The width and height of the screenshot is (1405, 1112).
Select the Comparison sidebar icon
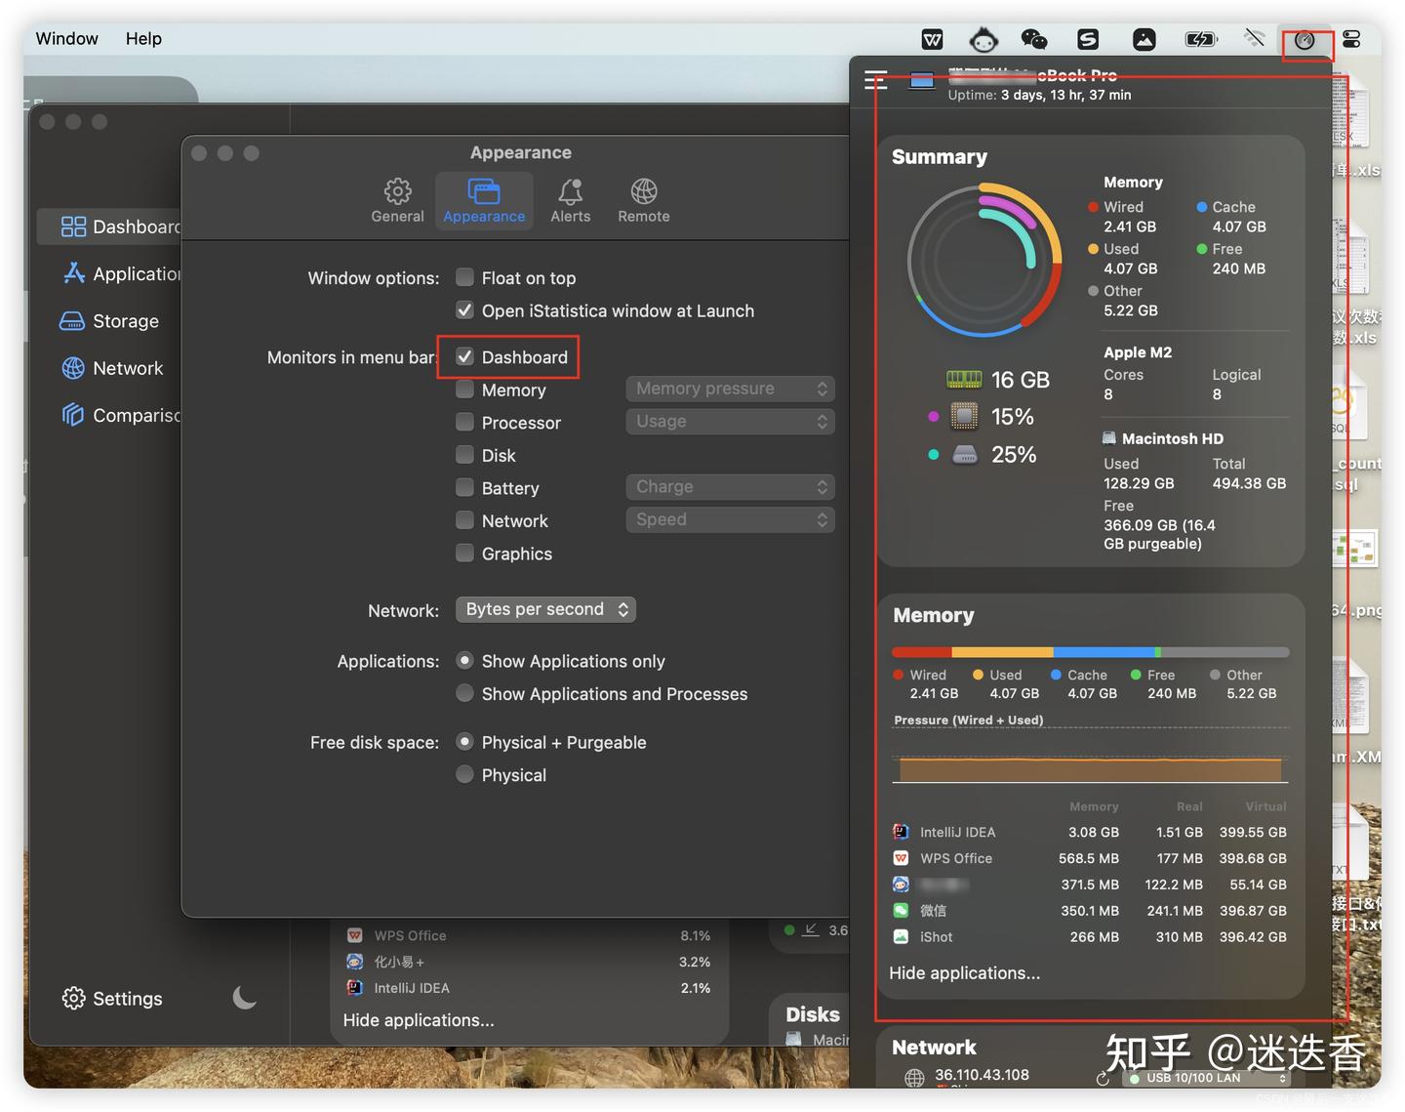point(73,415)
